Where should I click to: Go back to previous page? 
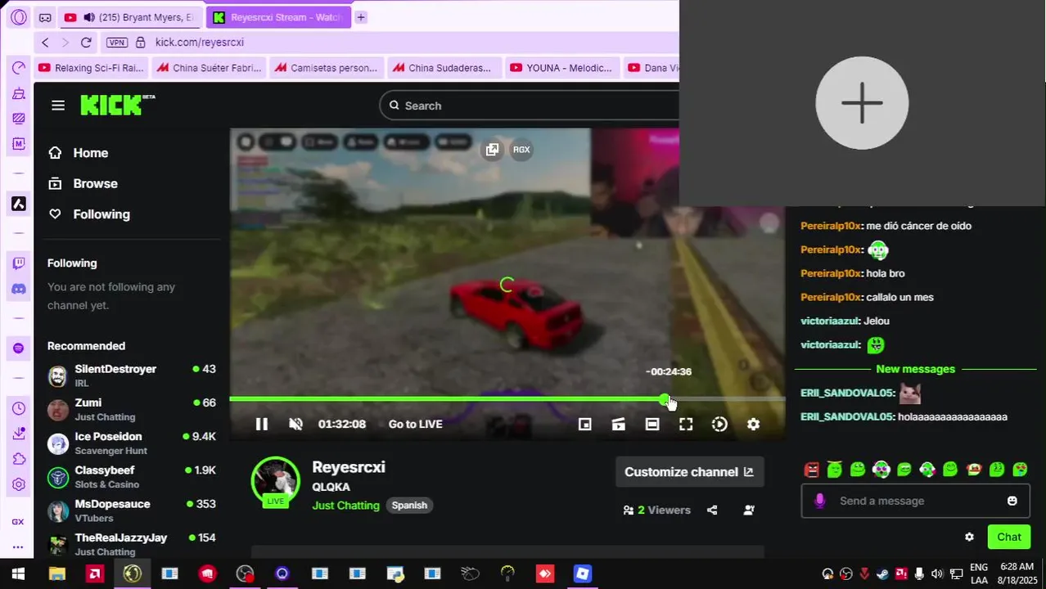[x=45, y=43]
